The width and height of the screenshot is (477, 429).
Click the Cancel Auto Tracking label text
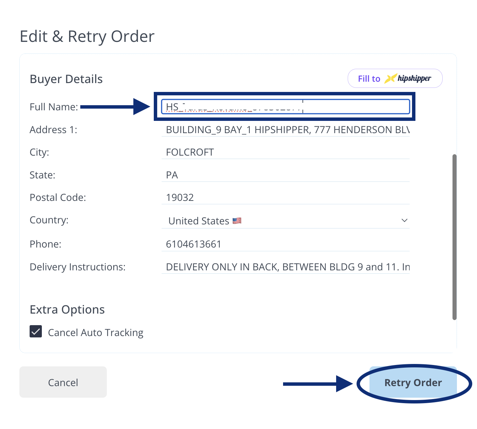[96, 333]
